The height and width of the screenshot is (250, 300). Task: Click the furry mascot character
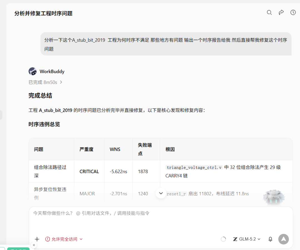pos(274,198)
